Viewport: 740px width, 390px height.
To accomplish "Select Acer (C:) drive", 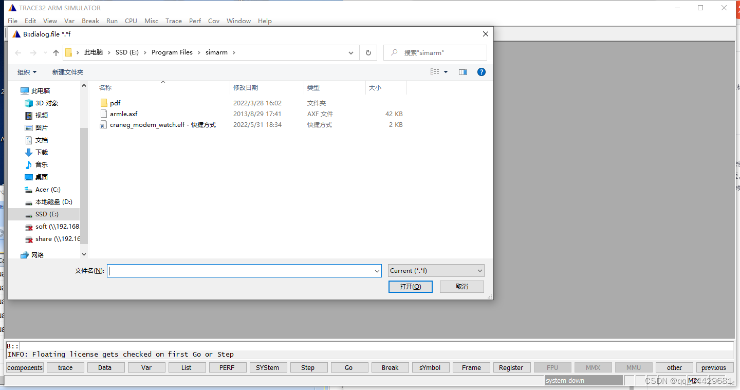I will pyautogui.click(x=48, y=190).
